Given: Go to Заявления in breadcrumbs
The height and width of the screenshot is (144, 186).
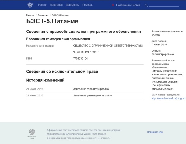Looking at the screenshot, I should 43,15.
